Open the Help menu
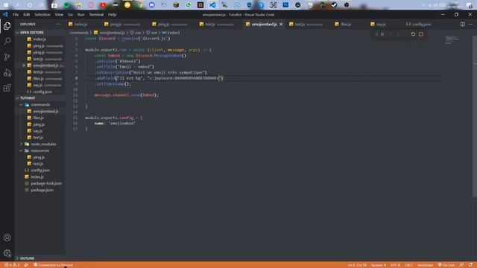Screen dimensions: 477x268 [x=113, y=15]
